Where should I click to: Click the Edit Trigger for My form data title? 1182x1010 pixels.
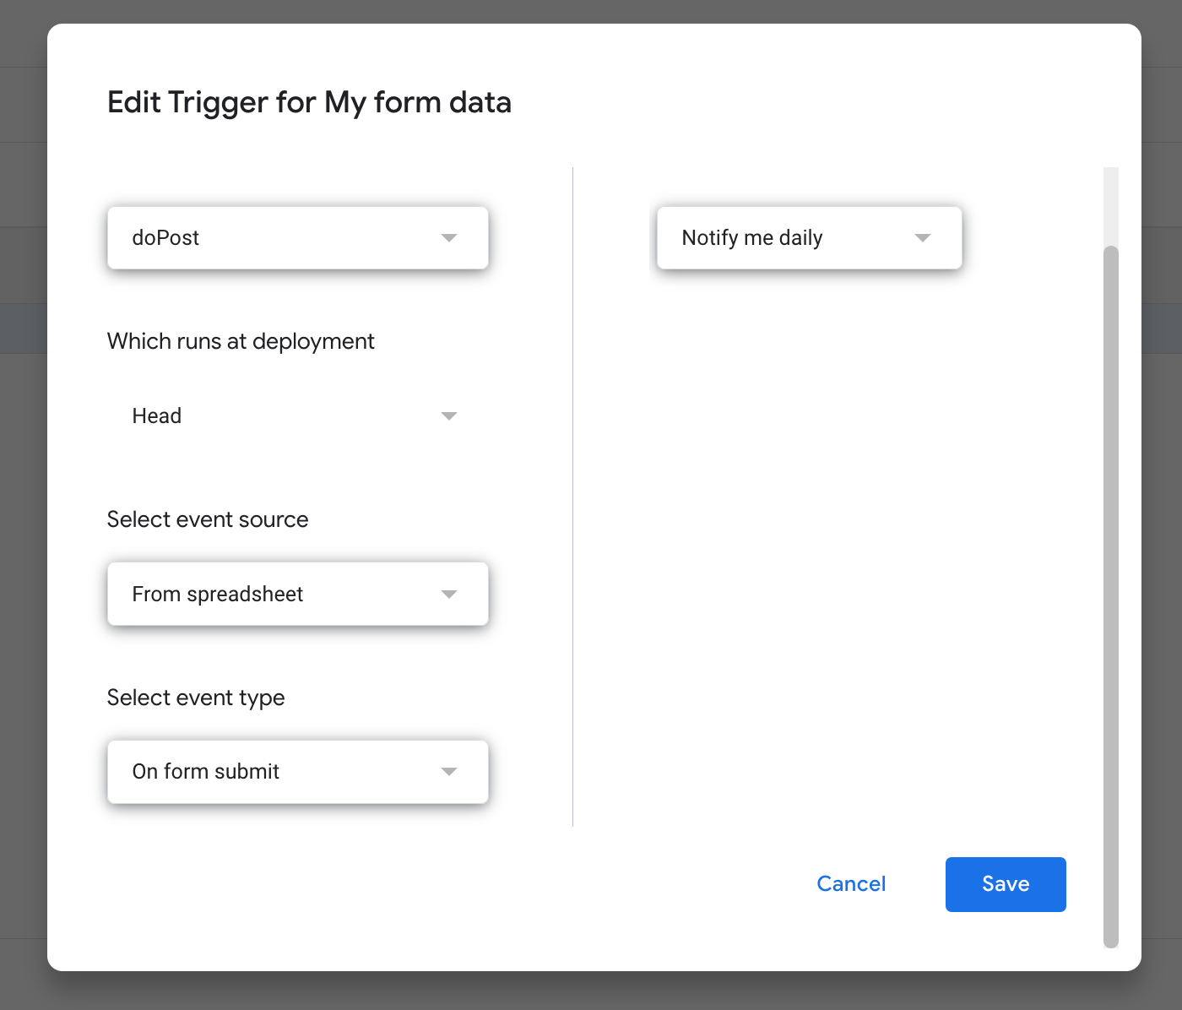click(x=309, y=103)
